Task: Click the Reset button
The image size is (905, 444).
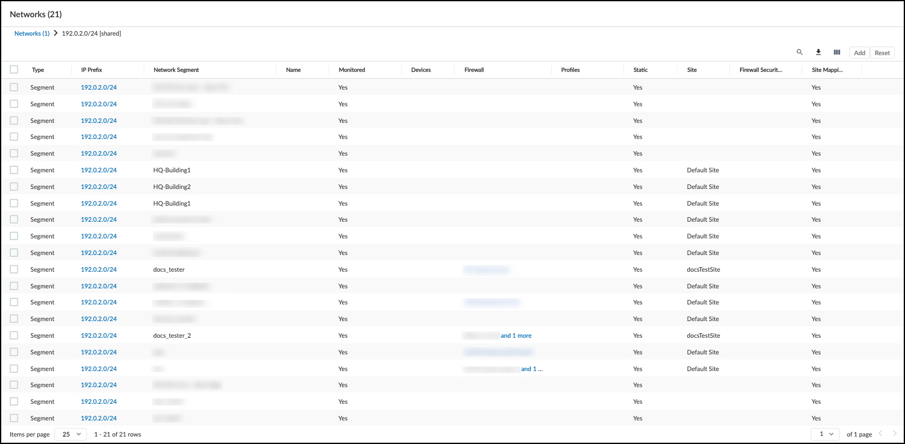Action: point(882,53)
